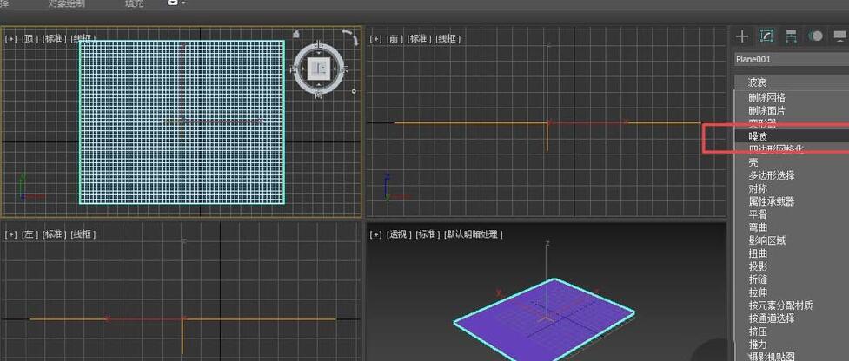Open the [+] menu of the perspective viewport
Viewport: 849px width, 361px height.
coord(375,234)
